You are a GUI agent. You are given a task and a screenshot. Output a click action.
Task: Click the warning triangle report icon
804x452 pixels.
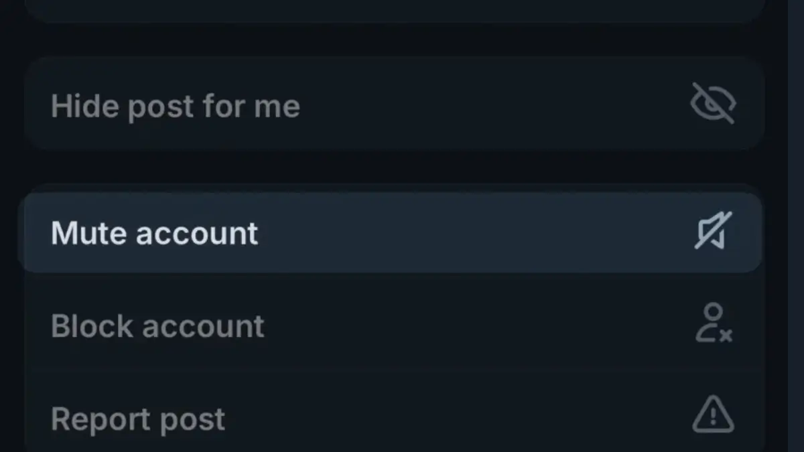713,415
